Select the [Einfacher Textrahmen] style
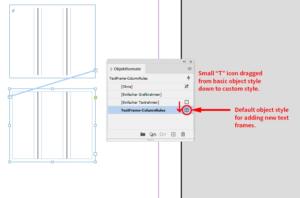The image size is (300, 198). 151,102
